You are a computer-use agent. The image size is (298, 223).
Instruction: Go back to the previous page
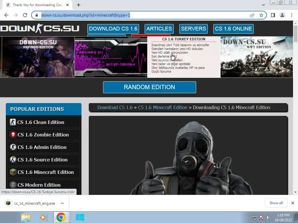[6, 15]
